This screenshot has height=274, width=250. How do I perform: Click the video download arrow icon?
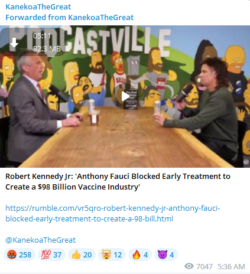(14, 43)
